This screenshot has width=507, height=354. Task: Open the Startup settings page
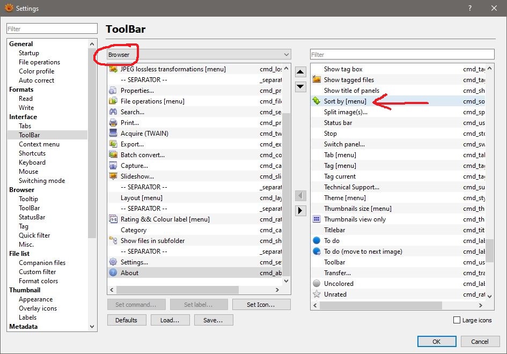(x=29, y=53)
